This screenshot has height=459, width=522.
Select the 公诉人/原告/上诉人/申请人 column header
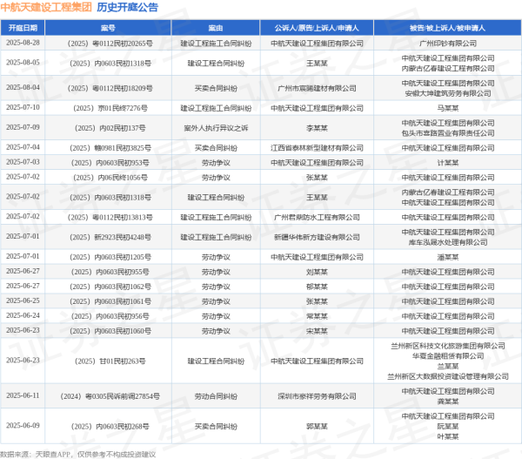pyautogui.click(x=317, y=28)
